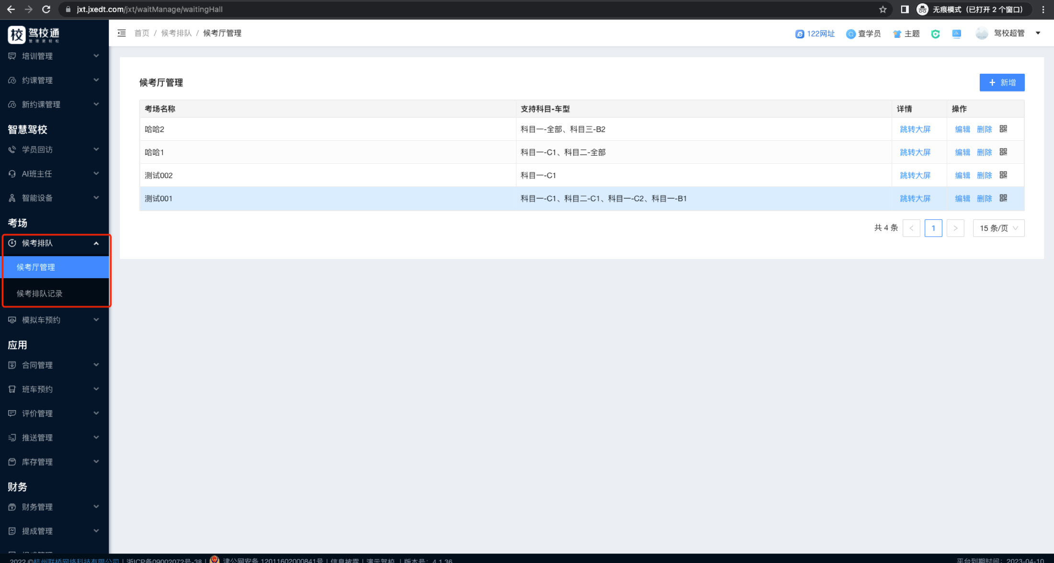Screen dimensions: 1054x563
Task: Collapse the sidebar with the hamburger icon
Action: (122, 33)
